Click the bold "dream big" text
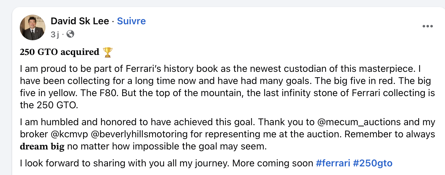This screenshot has width=445, height=175. [x=42, y=147]
